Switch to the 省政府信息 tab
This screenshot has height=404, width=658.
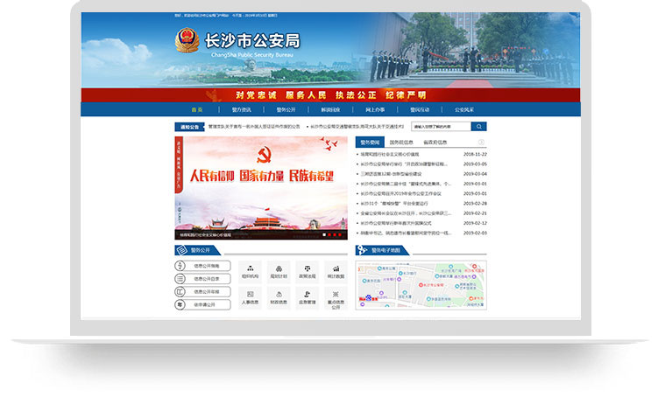435,143
